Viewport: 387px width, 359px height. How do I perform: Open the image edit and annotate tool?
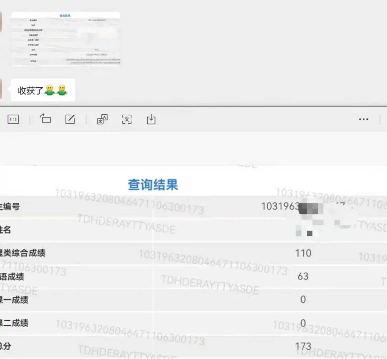point(70,119)
